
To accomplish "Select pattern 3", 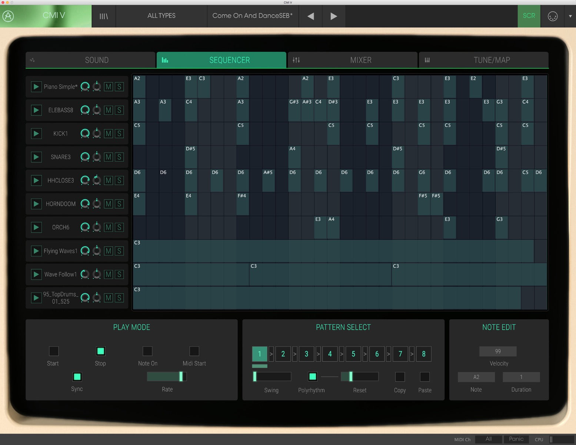I will click(x=306, y=354).
